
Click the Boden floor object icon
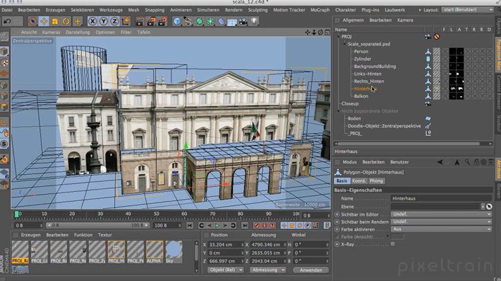point(428,118)
